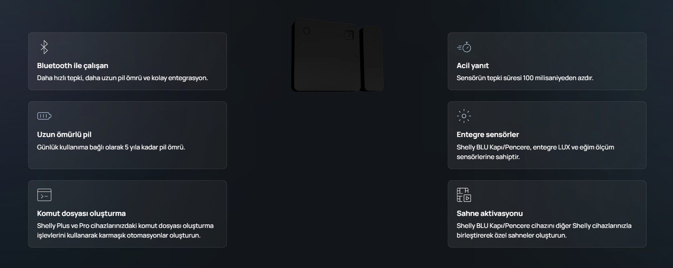Click the LUX and tilt sensors description
The image size is (673, 268).
[x=535, y=152]
